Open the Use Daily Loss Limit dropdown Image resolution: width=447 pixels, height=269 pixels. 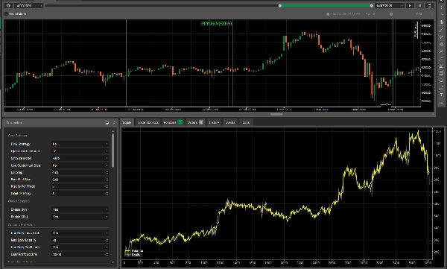click(80, 233)
